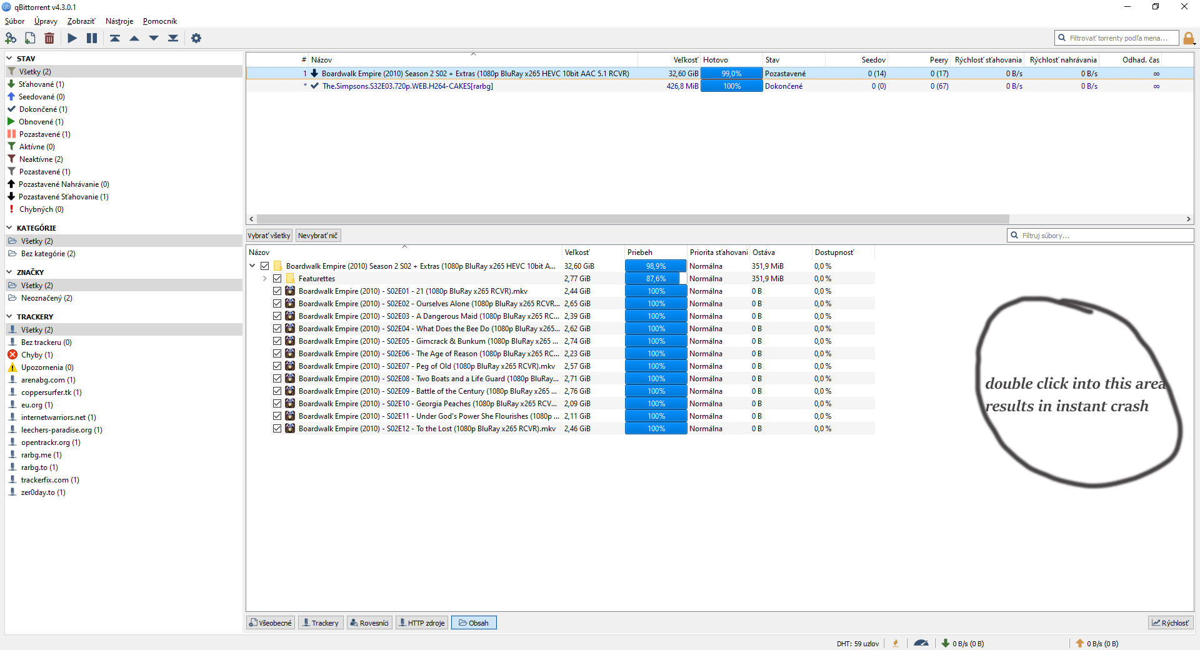Screen dimensions: 1200x650
Task: Click the 99,0% progress bar of Boardwalk Empire
Action: click(x=731, y=74)
